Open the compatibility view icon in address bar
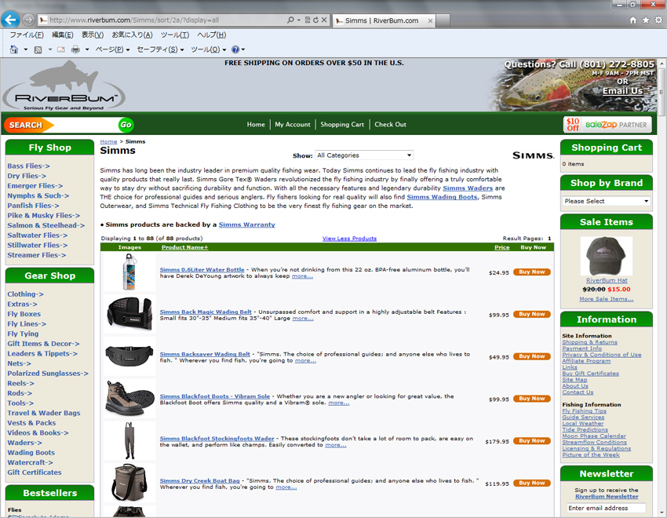This screenshot has height=518, width=667. tap(308, 20)
